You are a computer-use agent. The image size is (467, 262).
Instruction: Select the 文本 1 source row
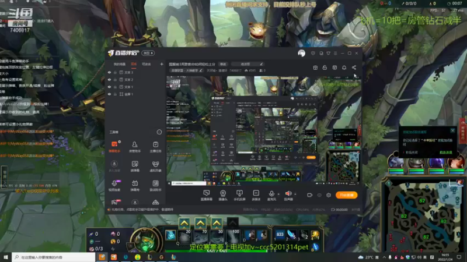pyautogui.click(x=135, y=87)
